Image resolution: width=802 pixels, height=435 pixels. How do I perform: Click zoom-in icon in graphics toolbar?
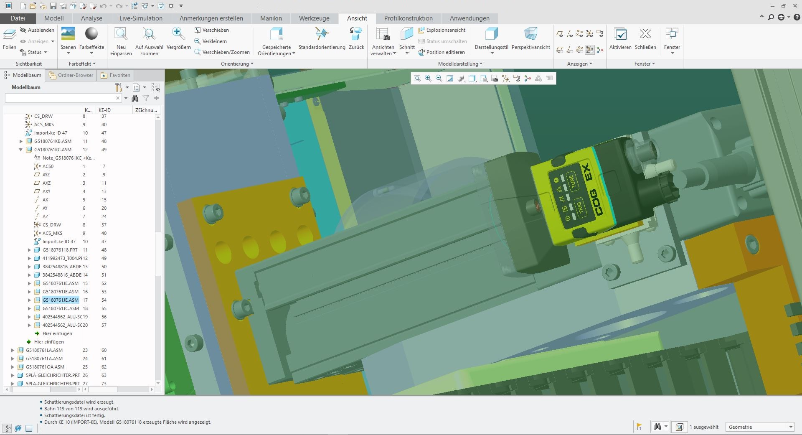428,78
